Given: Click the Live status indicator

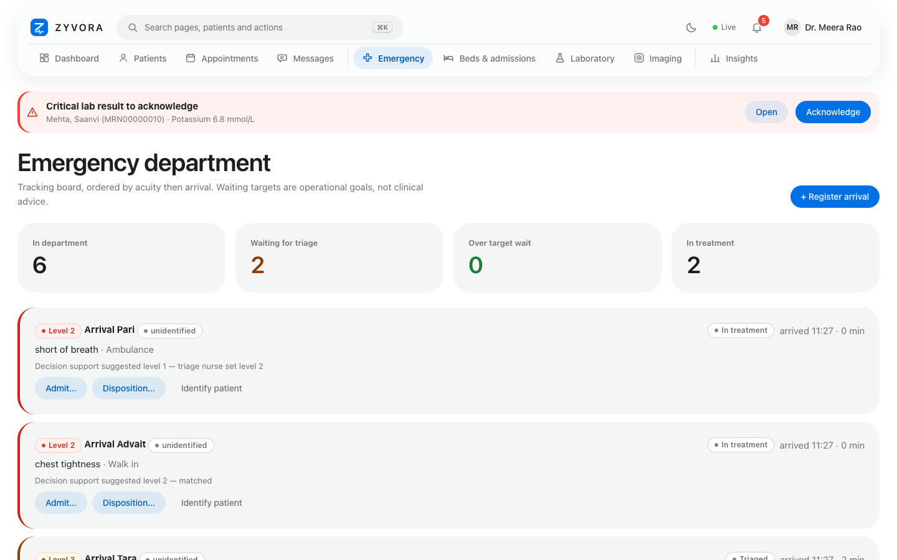Looking at the screenshot, I should pyautogui.click(x=724, y=27).
